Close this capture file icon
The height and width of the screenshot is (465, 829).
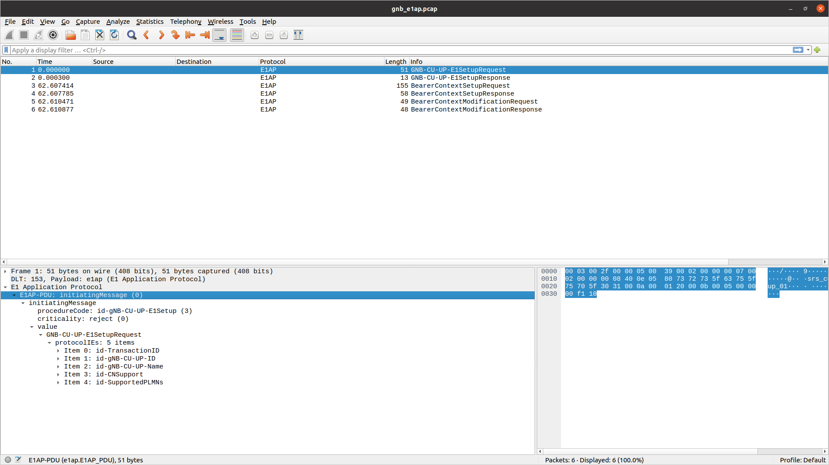[100, 35]
